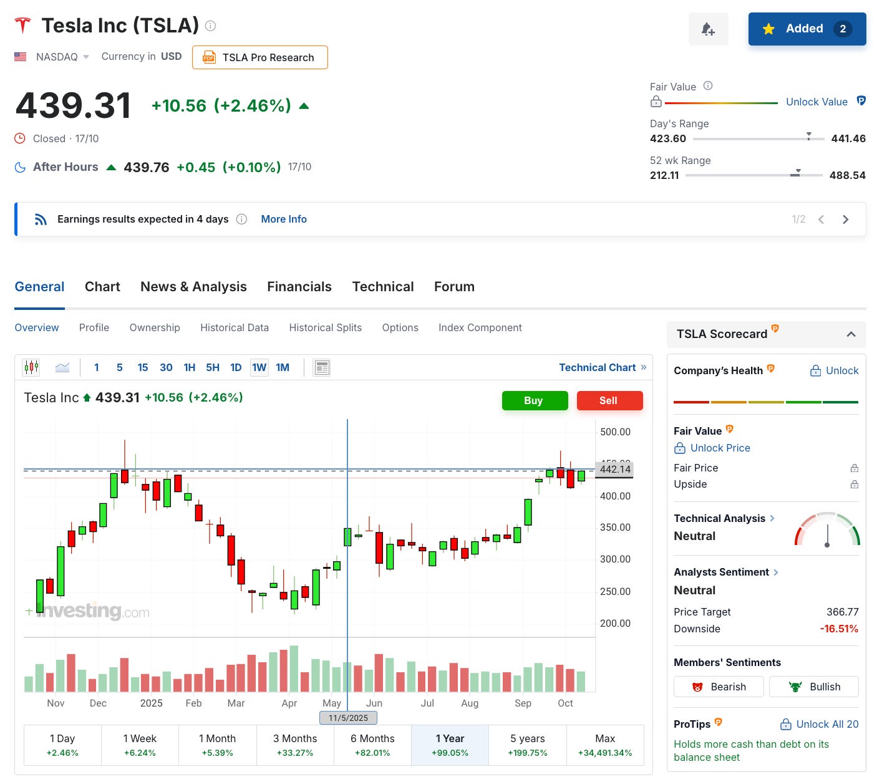Expand Technical Analysis details chevron

coord(772,518)
